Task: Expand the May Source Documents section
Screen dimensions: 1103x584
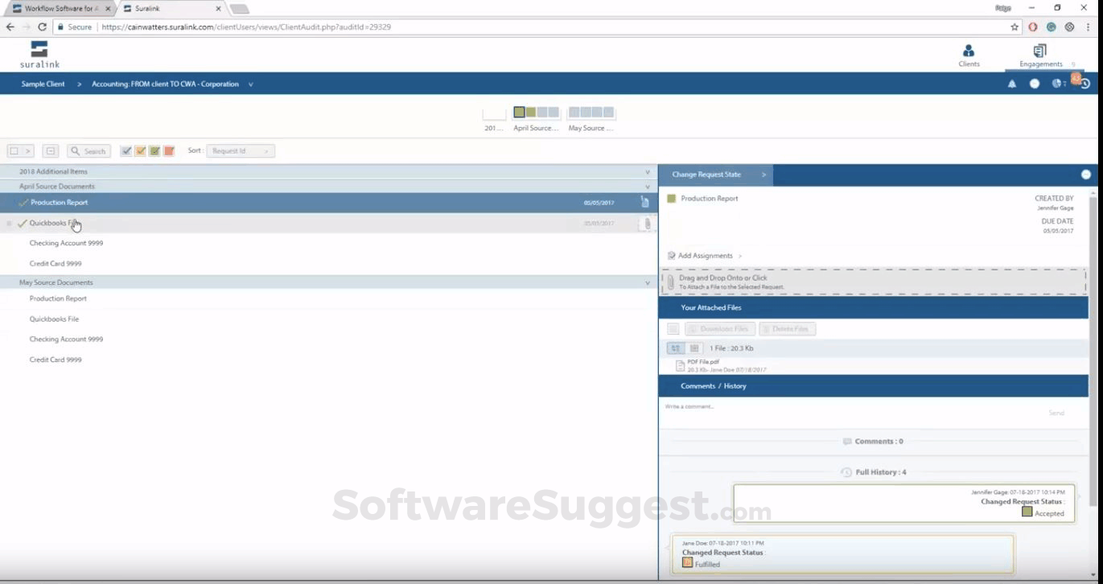Action: 647,282
